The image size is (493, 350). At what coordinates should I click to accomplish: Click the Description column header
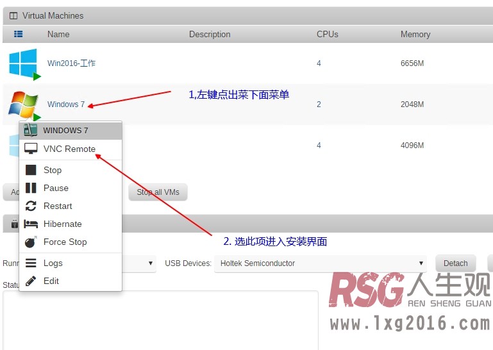click(x=210, y=34)
